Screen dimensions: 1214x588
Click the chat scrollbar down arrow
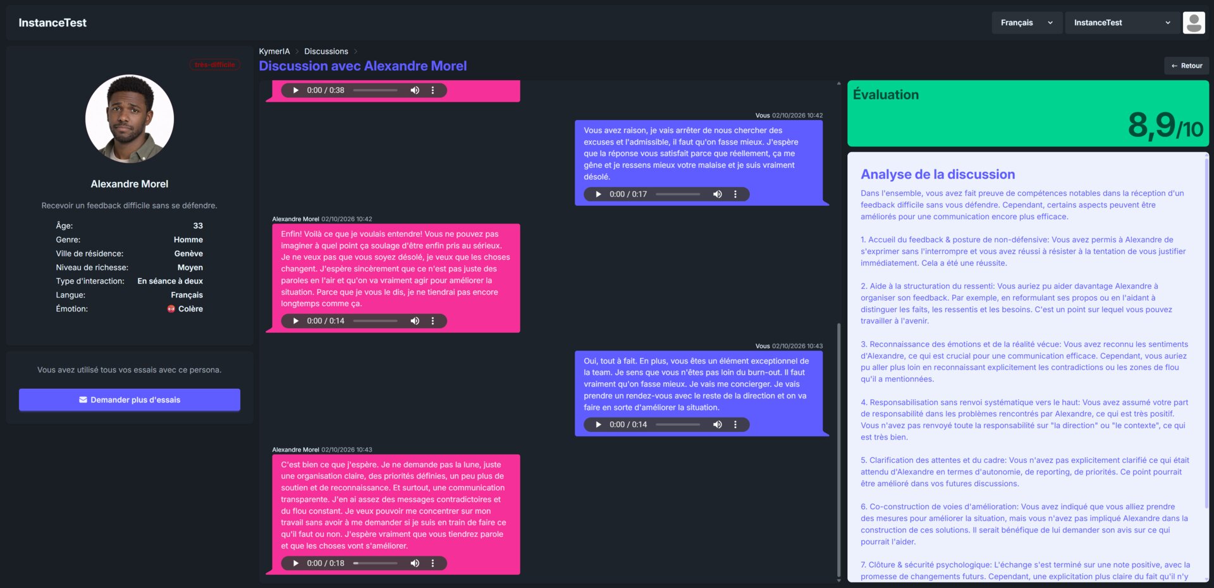839,580
